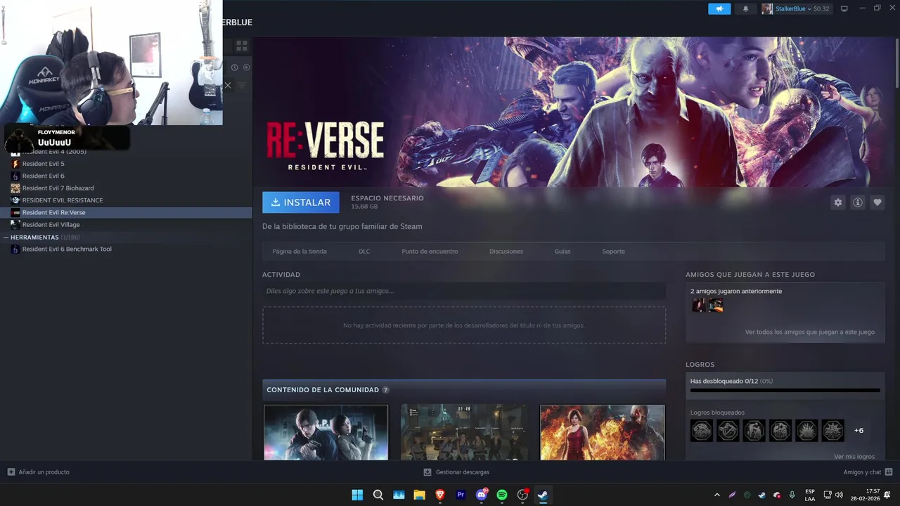This screenshot has width=900, height=506.
Task: Add the game to favorites with the heart icon
Action: [x=877, y=202]
